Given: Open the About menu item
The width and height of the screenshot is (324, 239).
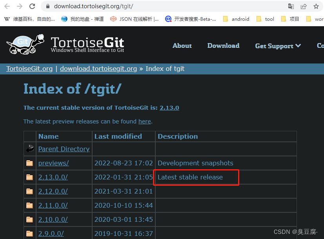Looking at the screenshot, I should coord(182,45).
